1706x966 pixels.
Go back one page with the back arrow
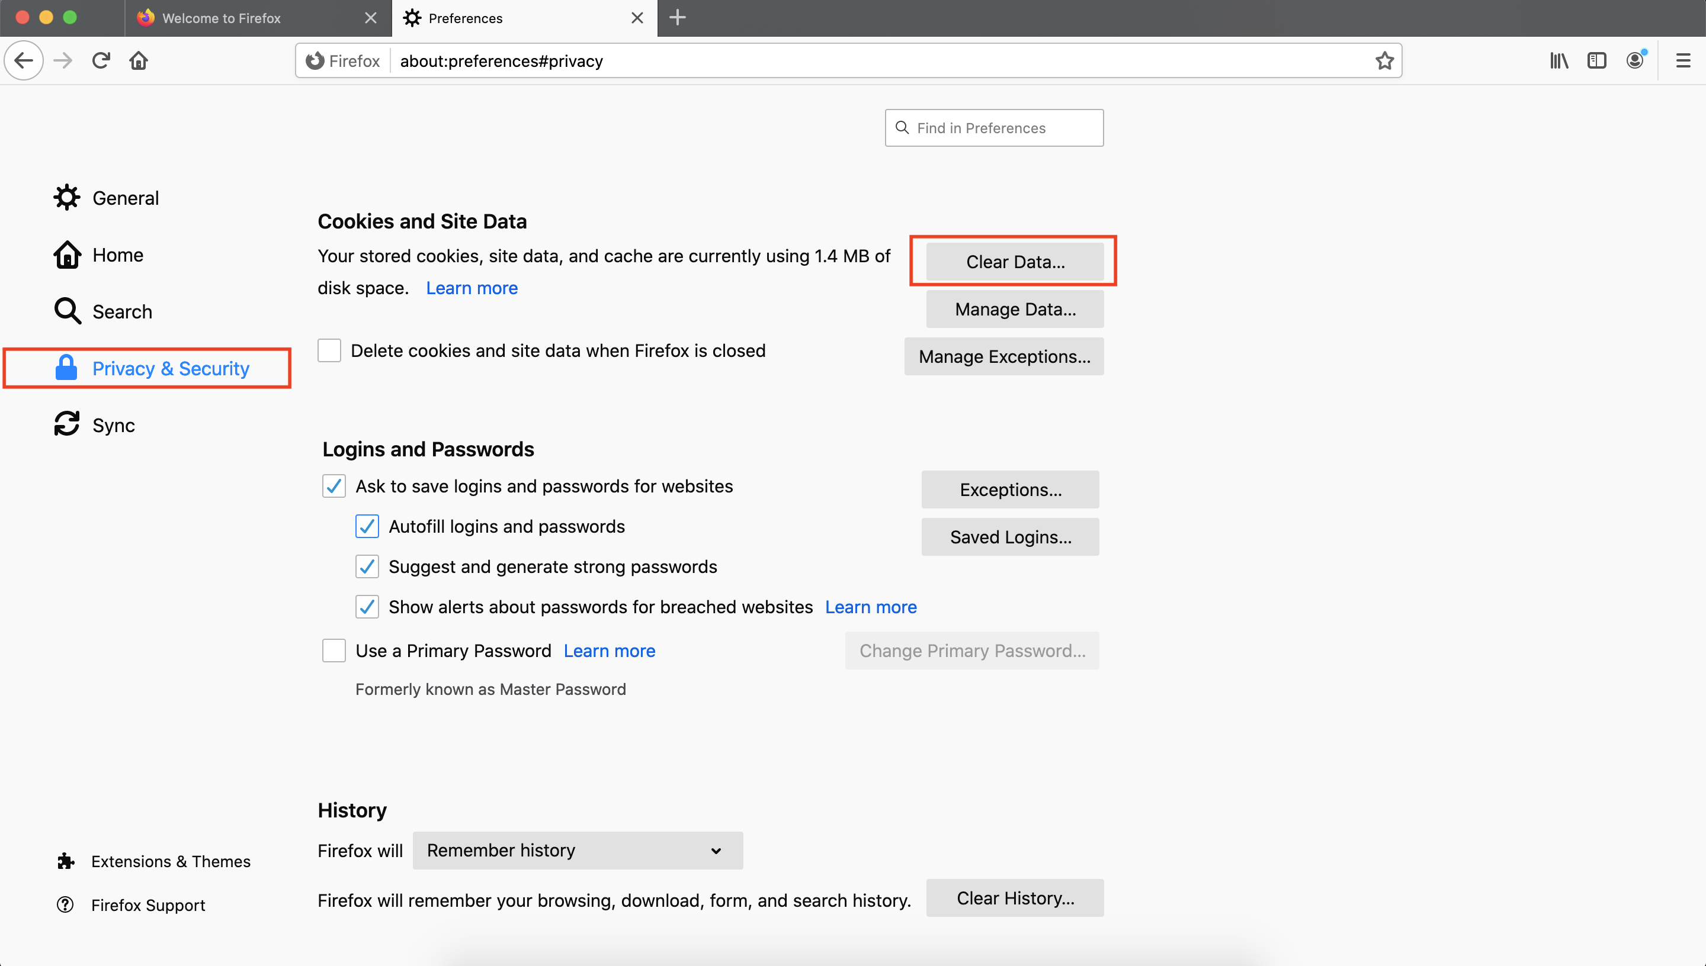tap(24, 60)
